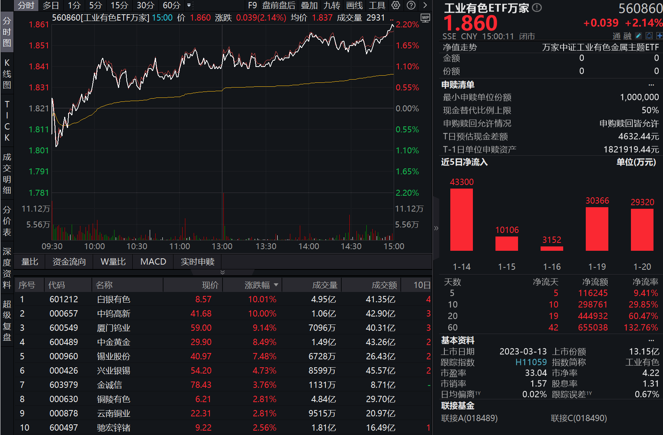Open the 涨跌幅 column filter dropdown

(276, 284)
